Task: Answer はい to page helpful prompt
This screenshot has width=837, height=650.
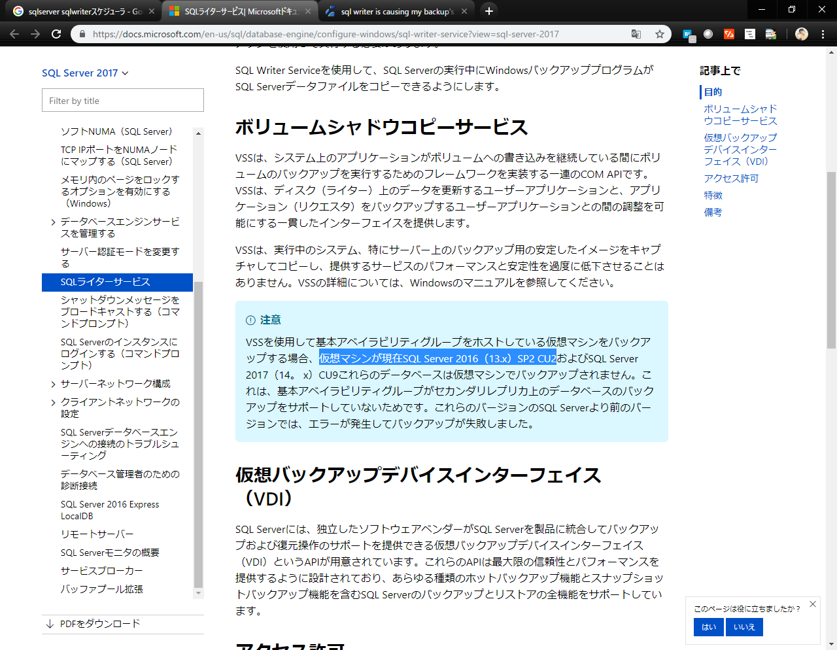Action: pyautogui.click(x=709, y=627)
